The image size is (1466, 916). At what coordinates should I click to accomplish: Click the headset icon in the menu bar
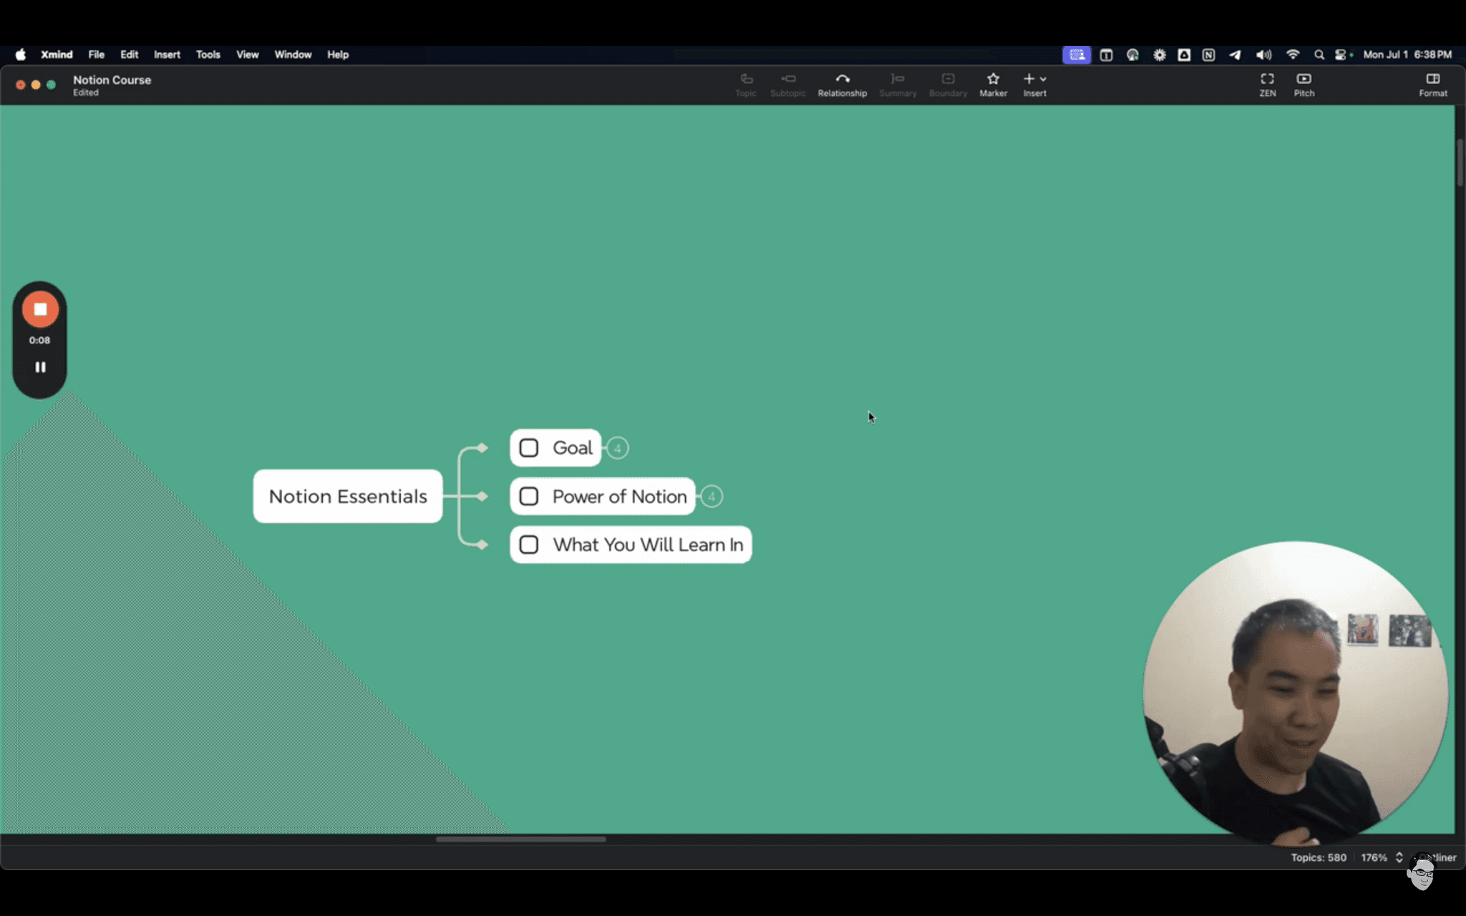pyautogui.click(x=1132, y=54)
